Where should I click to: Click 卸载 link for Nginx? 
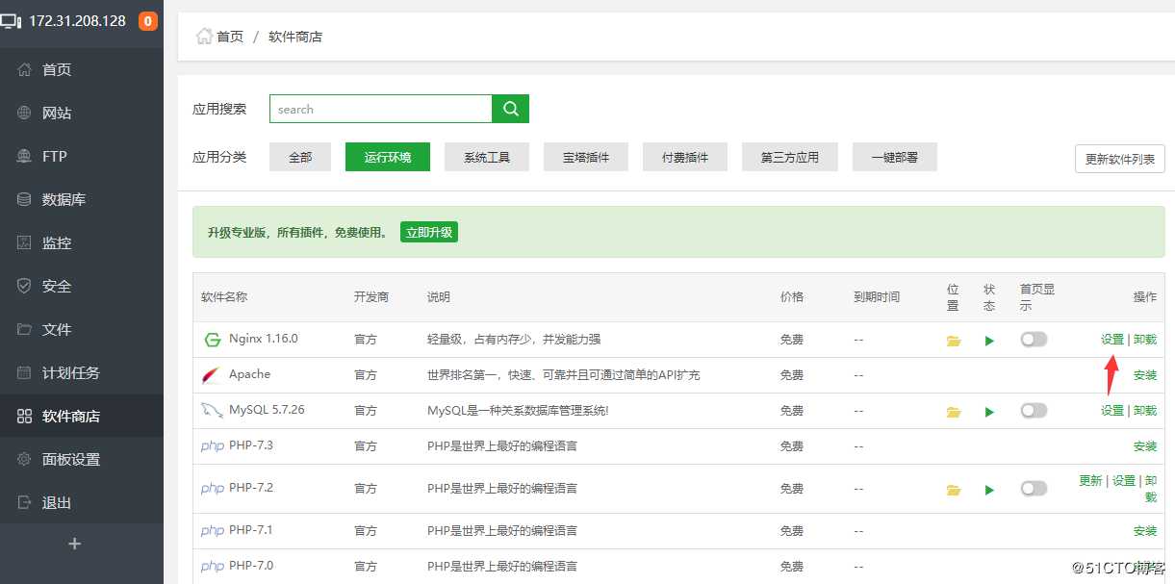[1145, 340]
